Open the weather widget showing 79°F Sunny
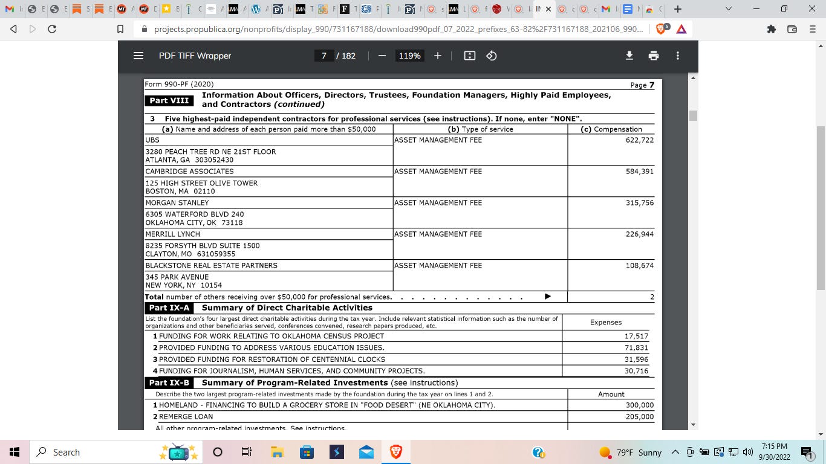This screenshot has height=464, width=826. point(630,453)
